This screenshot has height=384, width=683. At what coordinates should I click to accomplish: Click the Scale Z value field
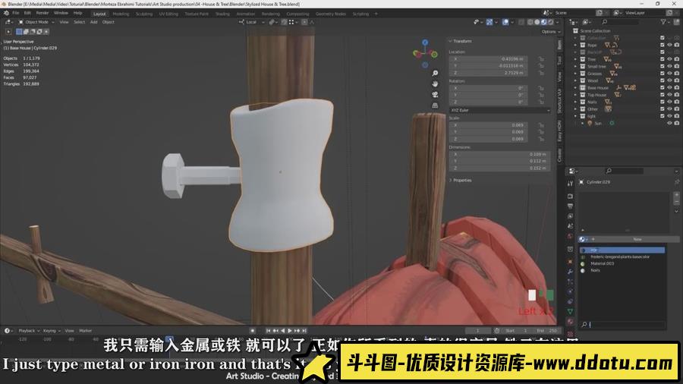click(x=488, y=139)
